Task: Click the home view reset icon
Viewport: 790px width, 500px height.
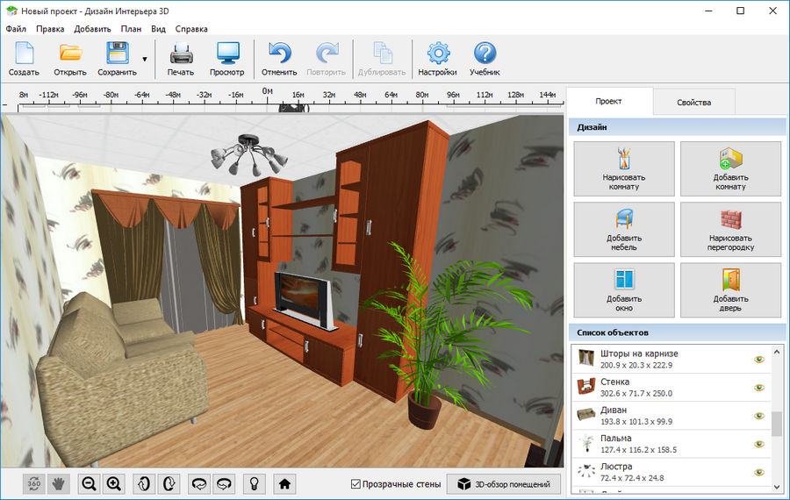Action: click(x=284, y=484)
